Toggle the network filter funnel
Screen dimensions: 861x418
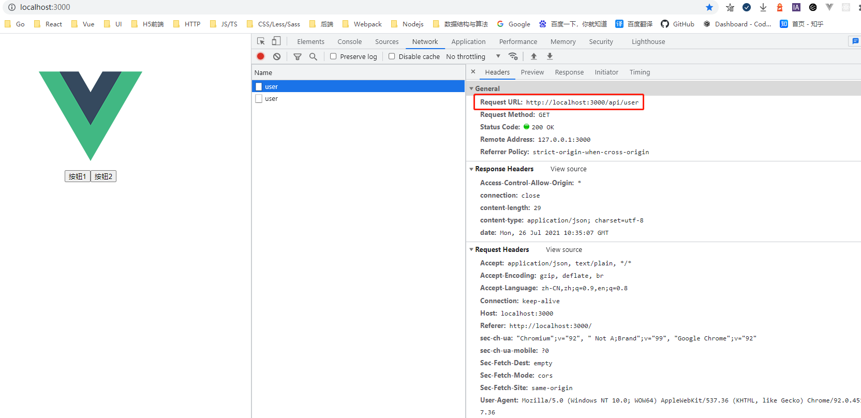coord(298,56)
